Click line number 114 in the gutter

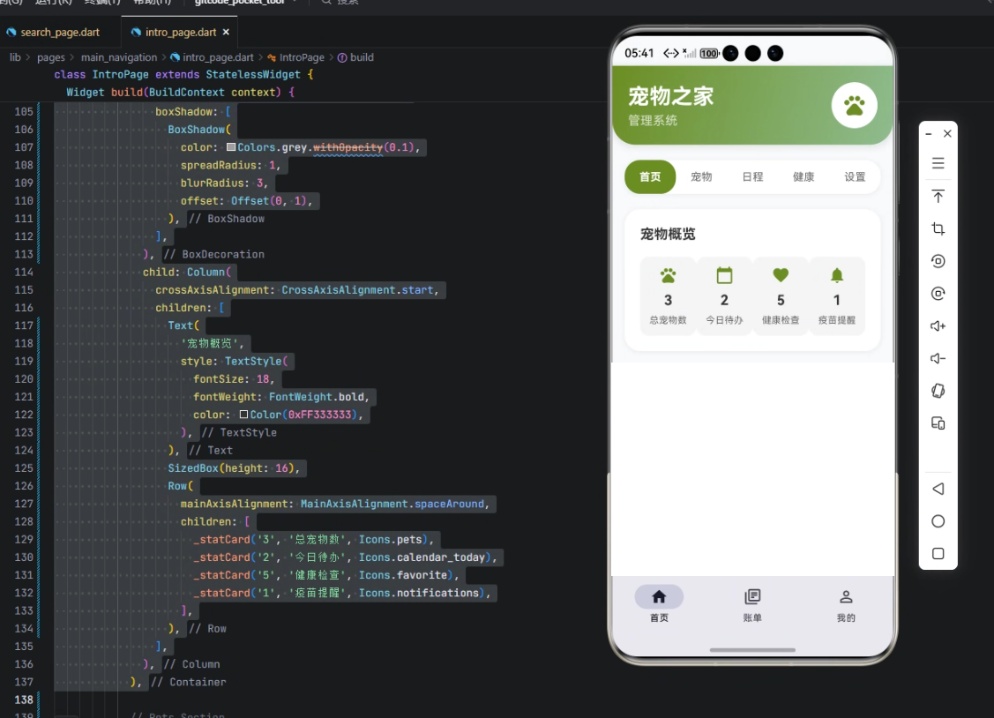pos(24,272)
